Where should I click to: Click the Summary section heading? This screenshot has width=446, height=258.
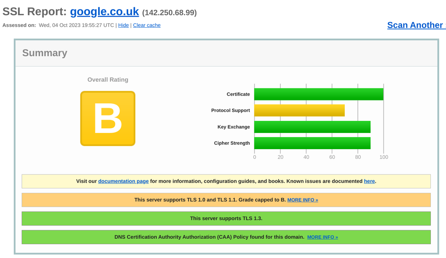tap(45, 53)
